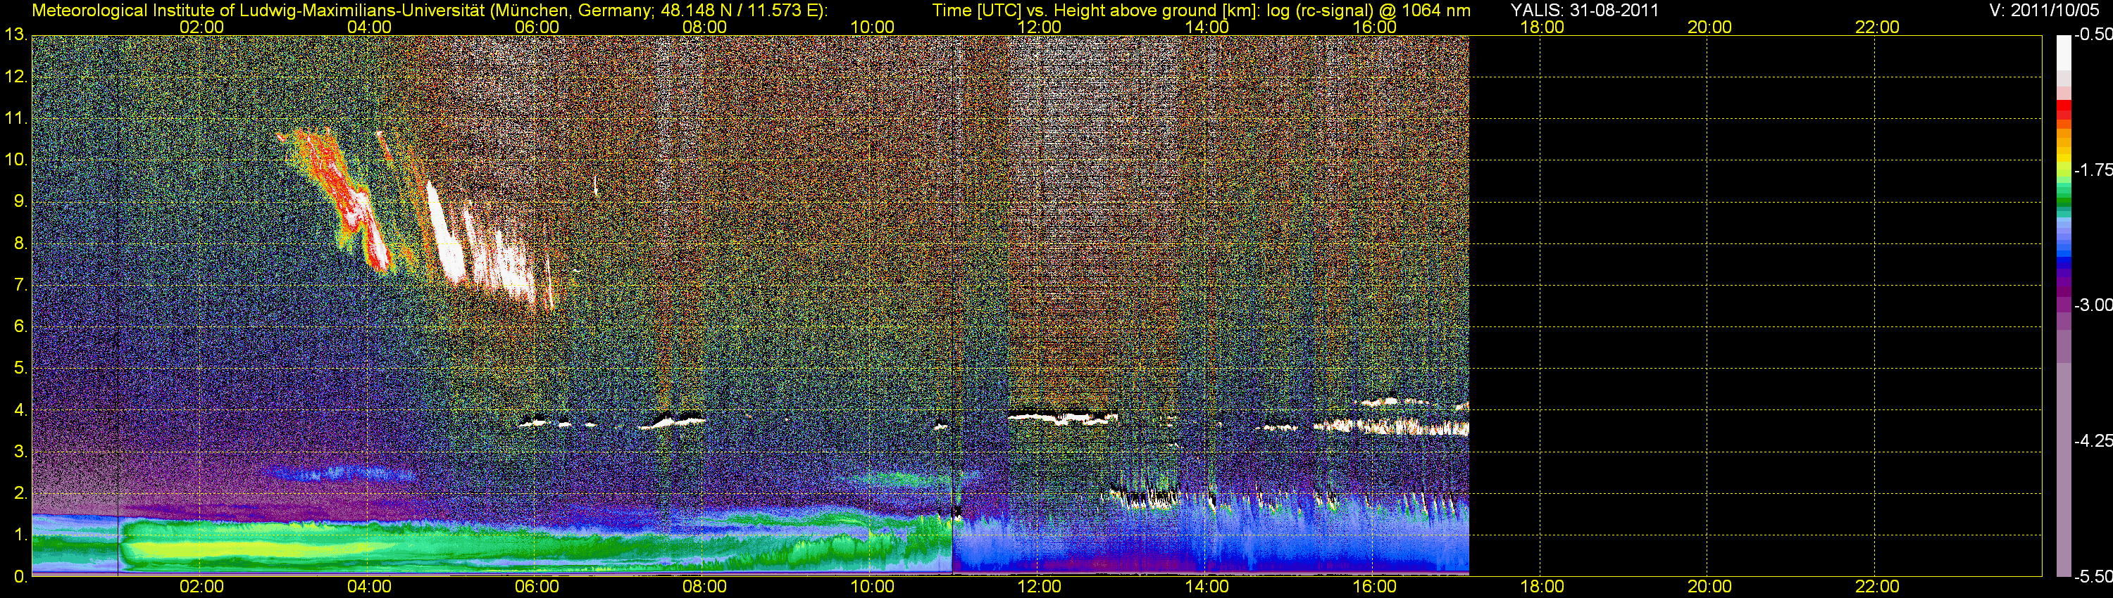2113x598 pixels.
Task: Click the 06:00 label on the top time axis
Action: click(x=537, y=27)
